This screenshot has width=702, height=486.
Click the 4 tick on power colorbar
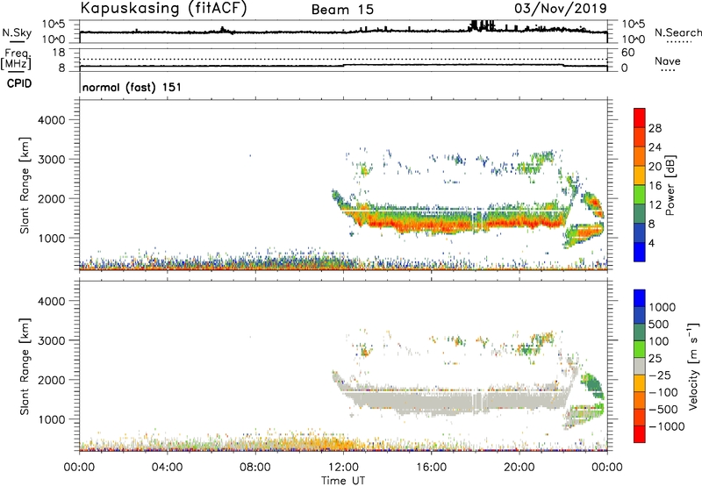(651, 243)
